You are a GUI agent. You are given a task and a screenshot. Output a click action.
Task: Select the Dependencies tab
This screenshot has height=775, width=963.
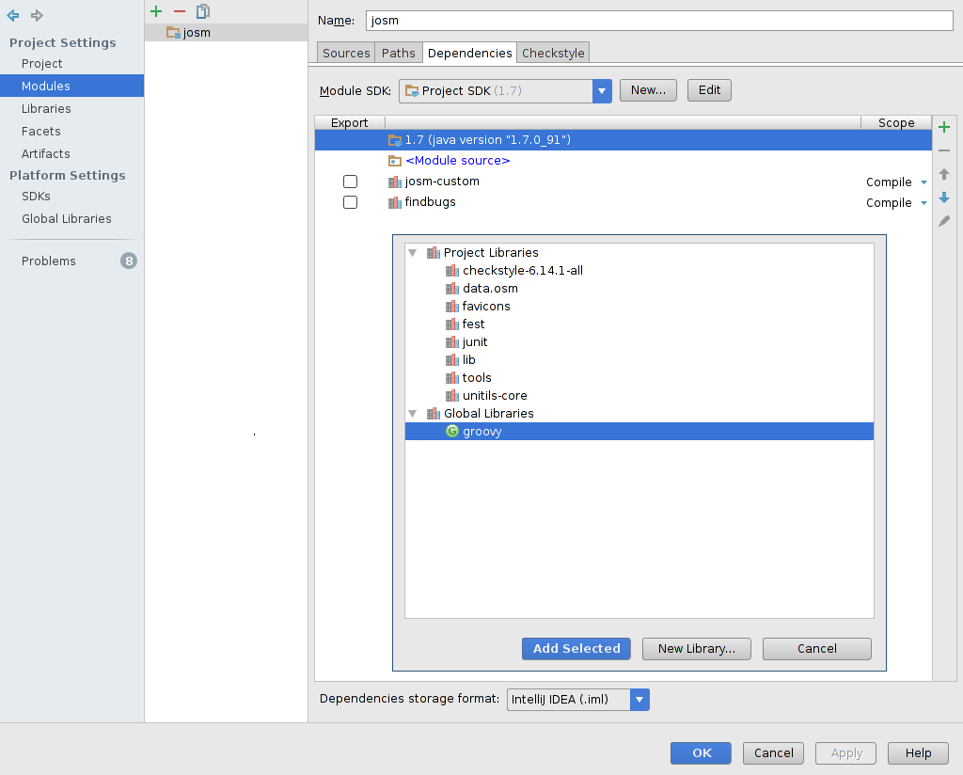(x=469, y=53)
